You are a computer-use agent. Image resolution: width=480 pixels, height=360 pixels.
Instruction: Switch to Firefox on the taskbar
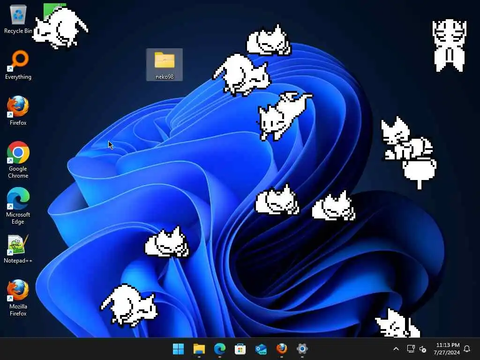point(282,349)
